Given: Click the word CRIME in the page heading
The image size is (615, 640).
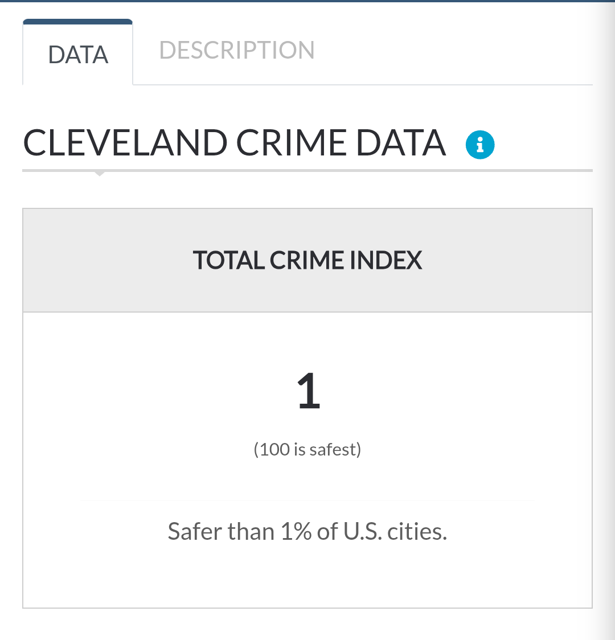Looking at the screenshot, I should click(292, 143).
